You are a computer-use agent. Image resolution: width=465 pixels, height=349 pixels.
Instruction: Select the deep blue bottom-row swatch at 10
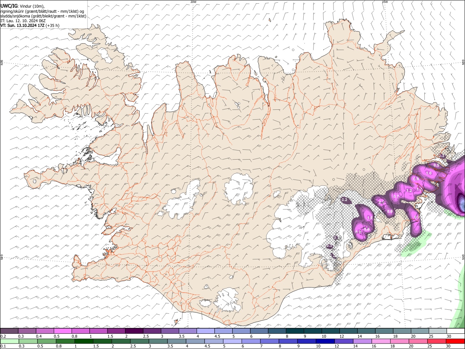pyautogui.click(x=325, y=341)
